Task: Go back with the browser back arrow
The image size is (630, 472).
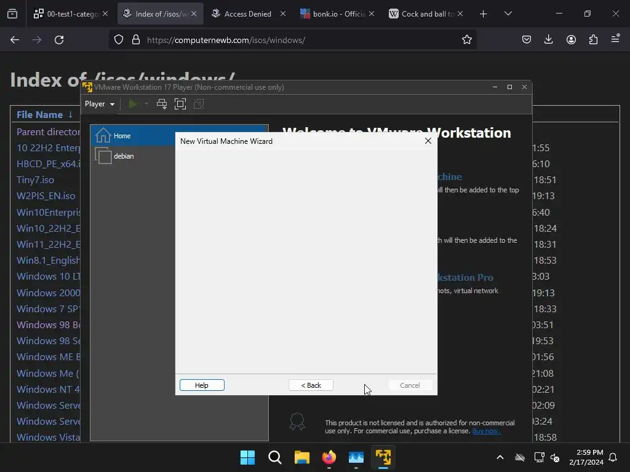Action: pyautogui.click(x=15, y=40)
